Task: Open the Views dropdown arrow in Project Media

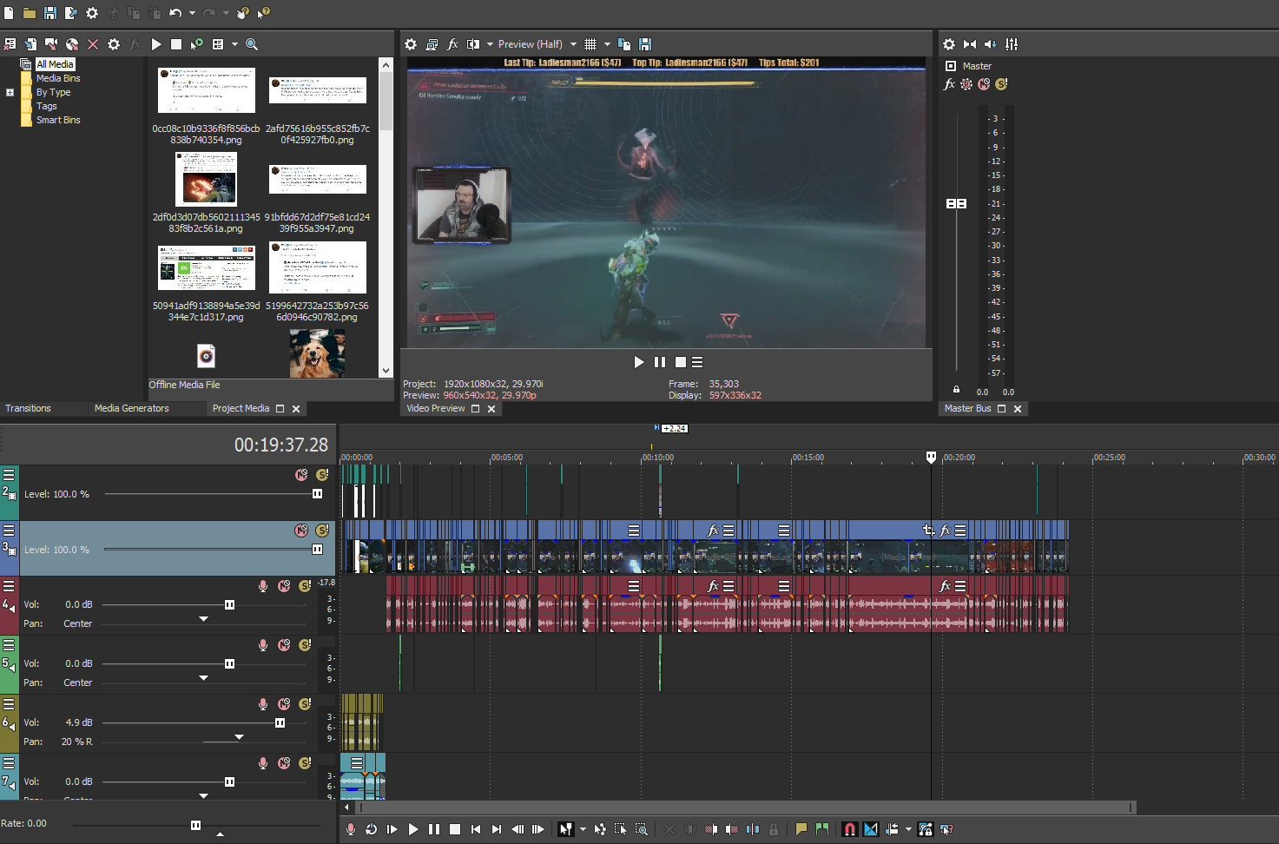Action: (234, 44)
